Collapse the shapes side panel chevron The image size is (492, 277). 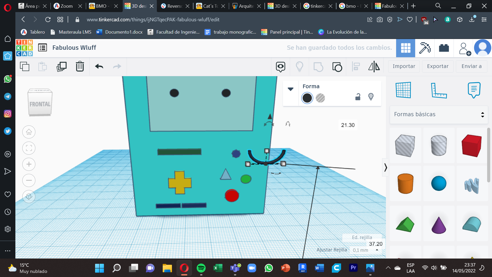pyautogui.click(x=385, y=167)
